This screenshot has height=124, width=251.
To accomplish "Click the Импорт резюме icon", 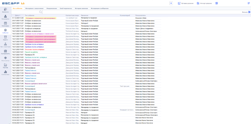I will tap(198, 3).
